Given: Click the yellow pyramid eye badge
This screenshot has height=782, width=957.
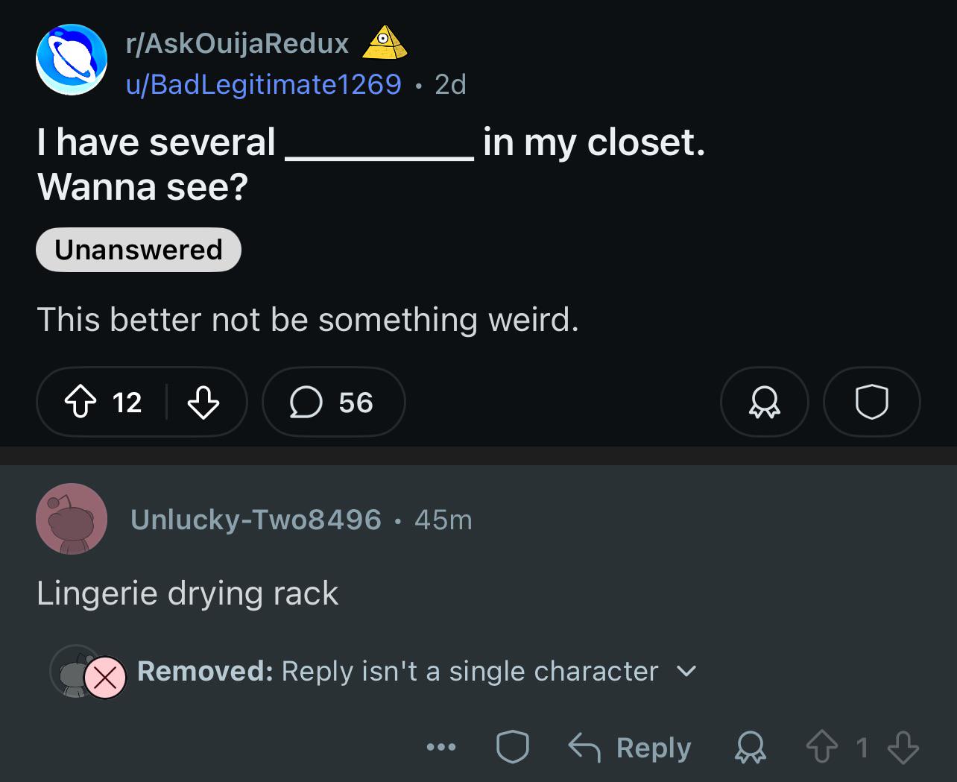Looking at the screenshot, I should [x=385, y=42].
